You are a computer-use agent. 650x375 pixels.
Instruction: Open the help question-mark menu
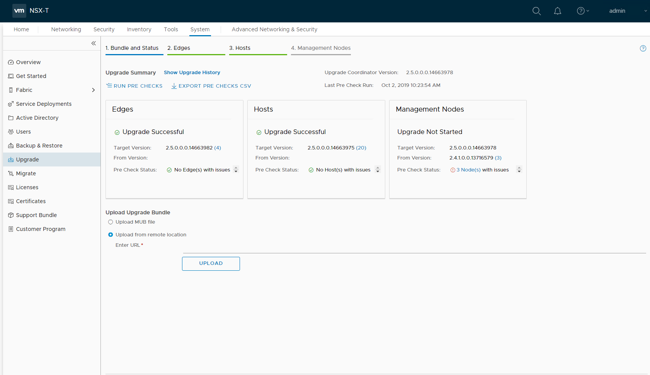click(583, 11)
